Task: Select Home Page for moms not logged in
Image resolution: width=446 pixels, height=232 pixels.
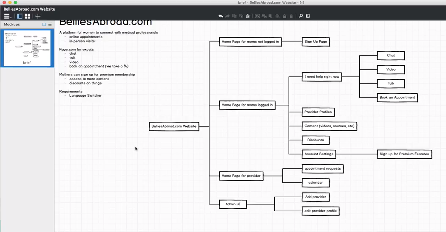Action: (x=250, y=42)
